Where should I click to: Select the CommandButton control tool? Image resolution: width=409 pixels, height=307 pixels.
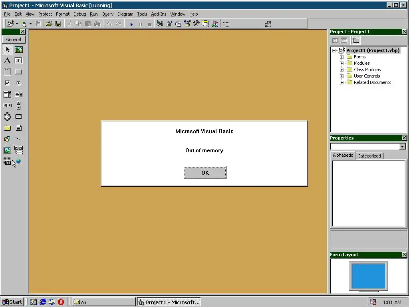pyautogui.click(x=18, y=72)
